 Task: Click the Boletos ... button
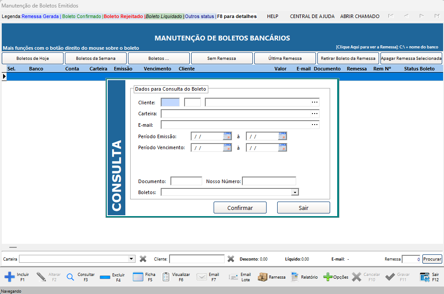click(159, 59)
